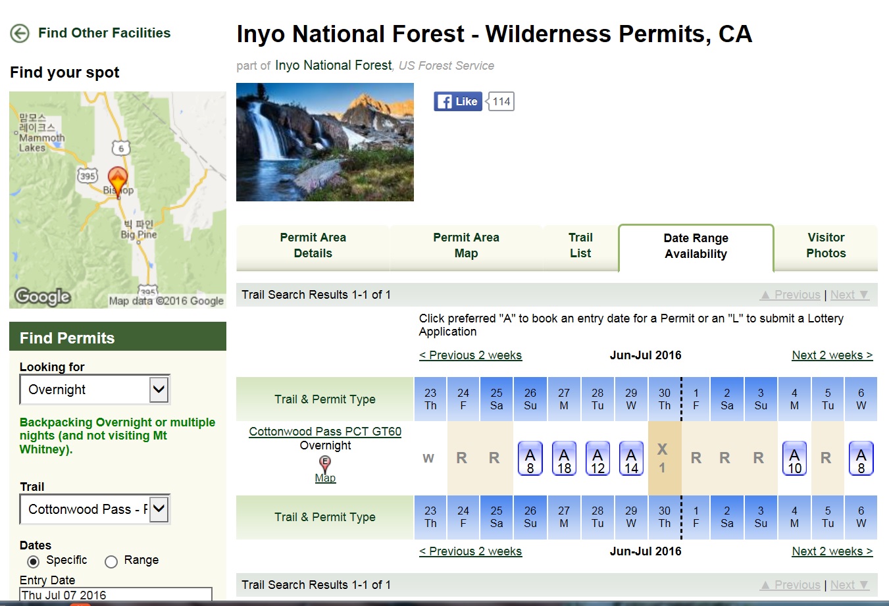Book available date Wednesday July 6 with 8 spots

[x=861, y=459]
